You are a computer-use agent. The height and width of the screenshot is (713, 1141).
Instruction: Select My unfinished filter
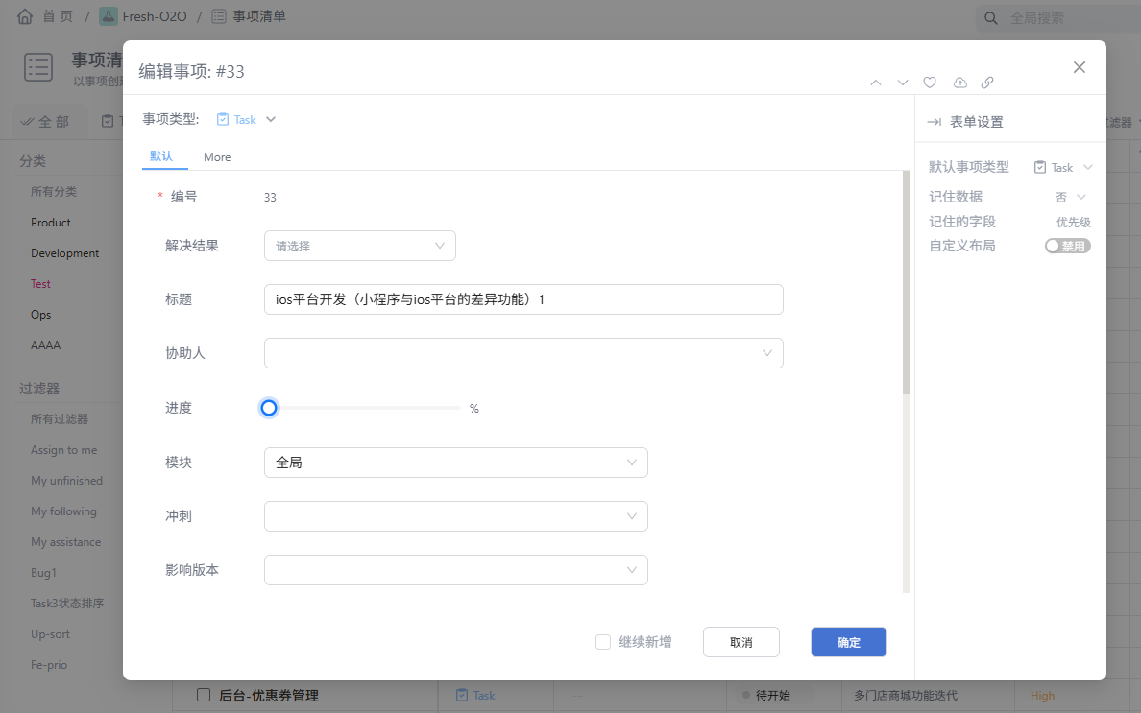pos(67,481)
